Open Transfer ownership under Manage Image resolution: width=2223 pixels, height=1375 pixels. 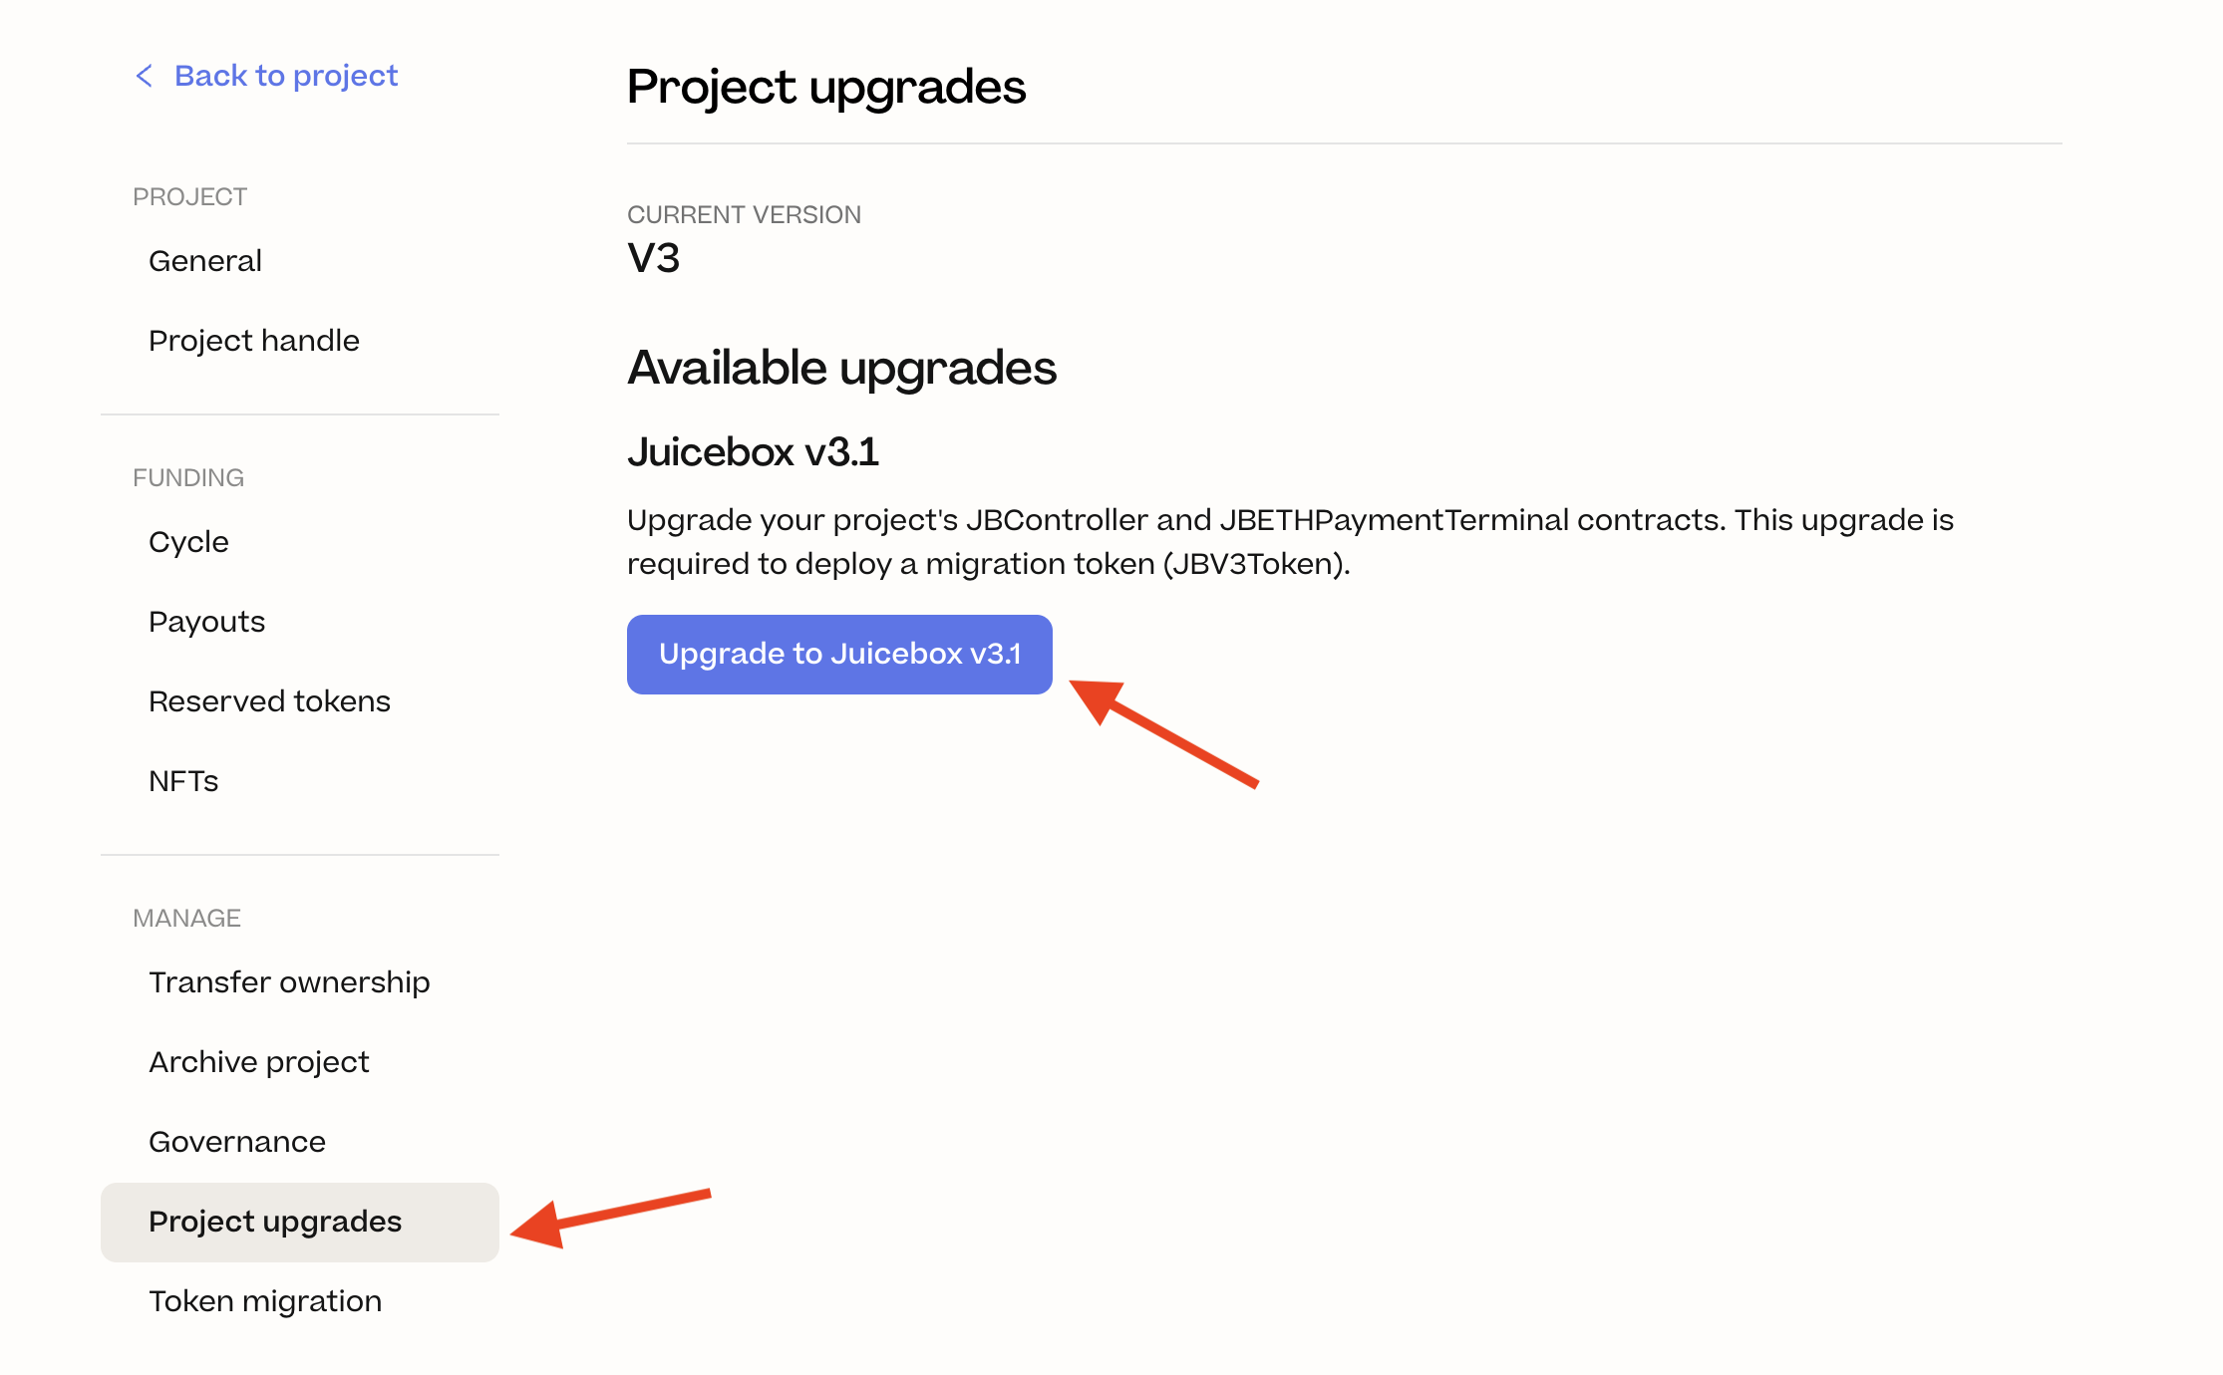(289, 981)
